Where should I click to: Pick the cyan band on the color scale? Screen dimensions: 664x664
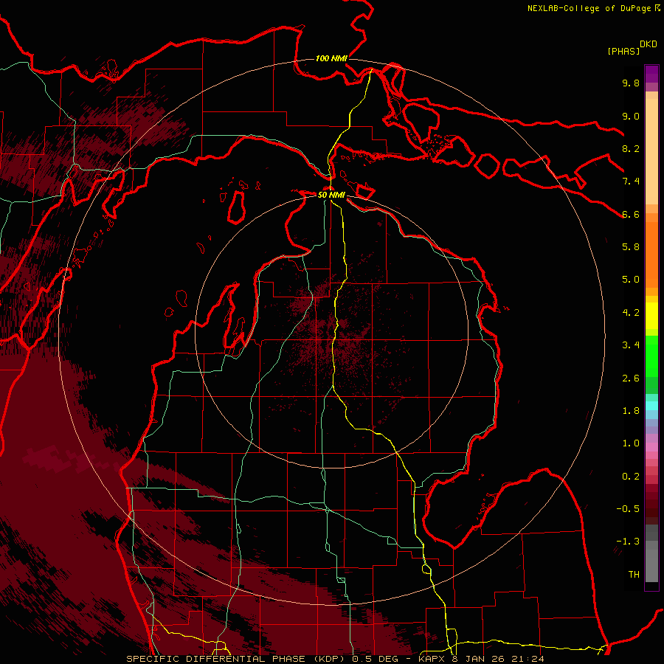pyautogui.click(x=651, y=406)
